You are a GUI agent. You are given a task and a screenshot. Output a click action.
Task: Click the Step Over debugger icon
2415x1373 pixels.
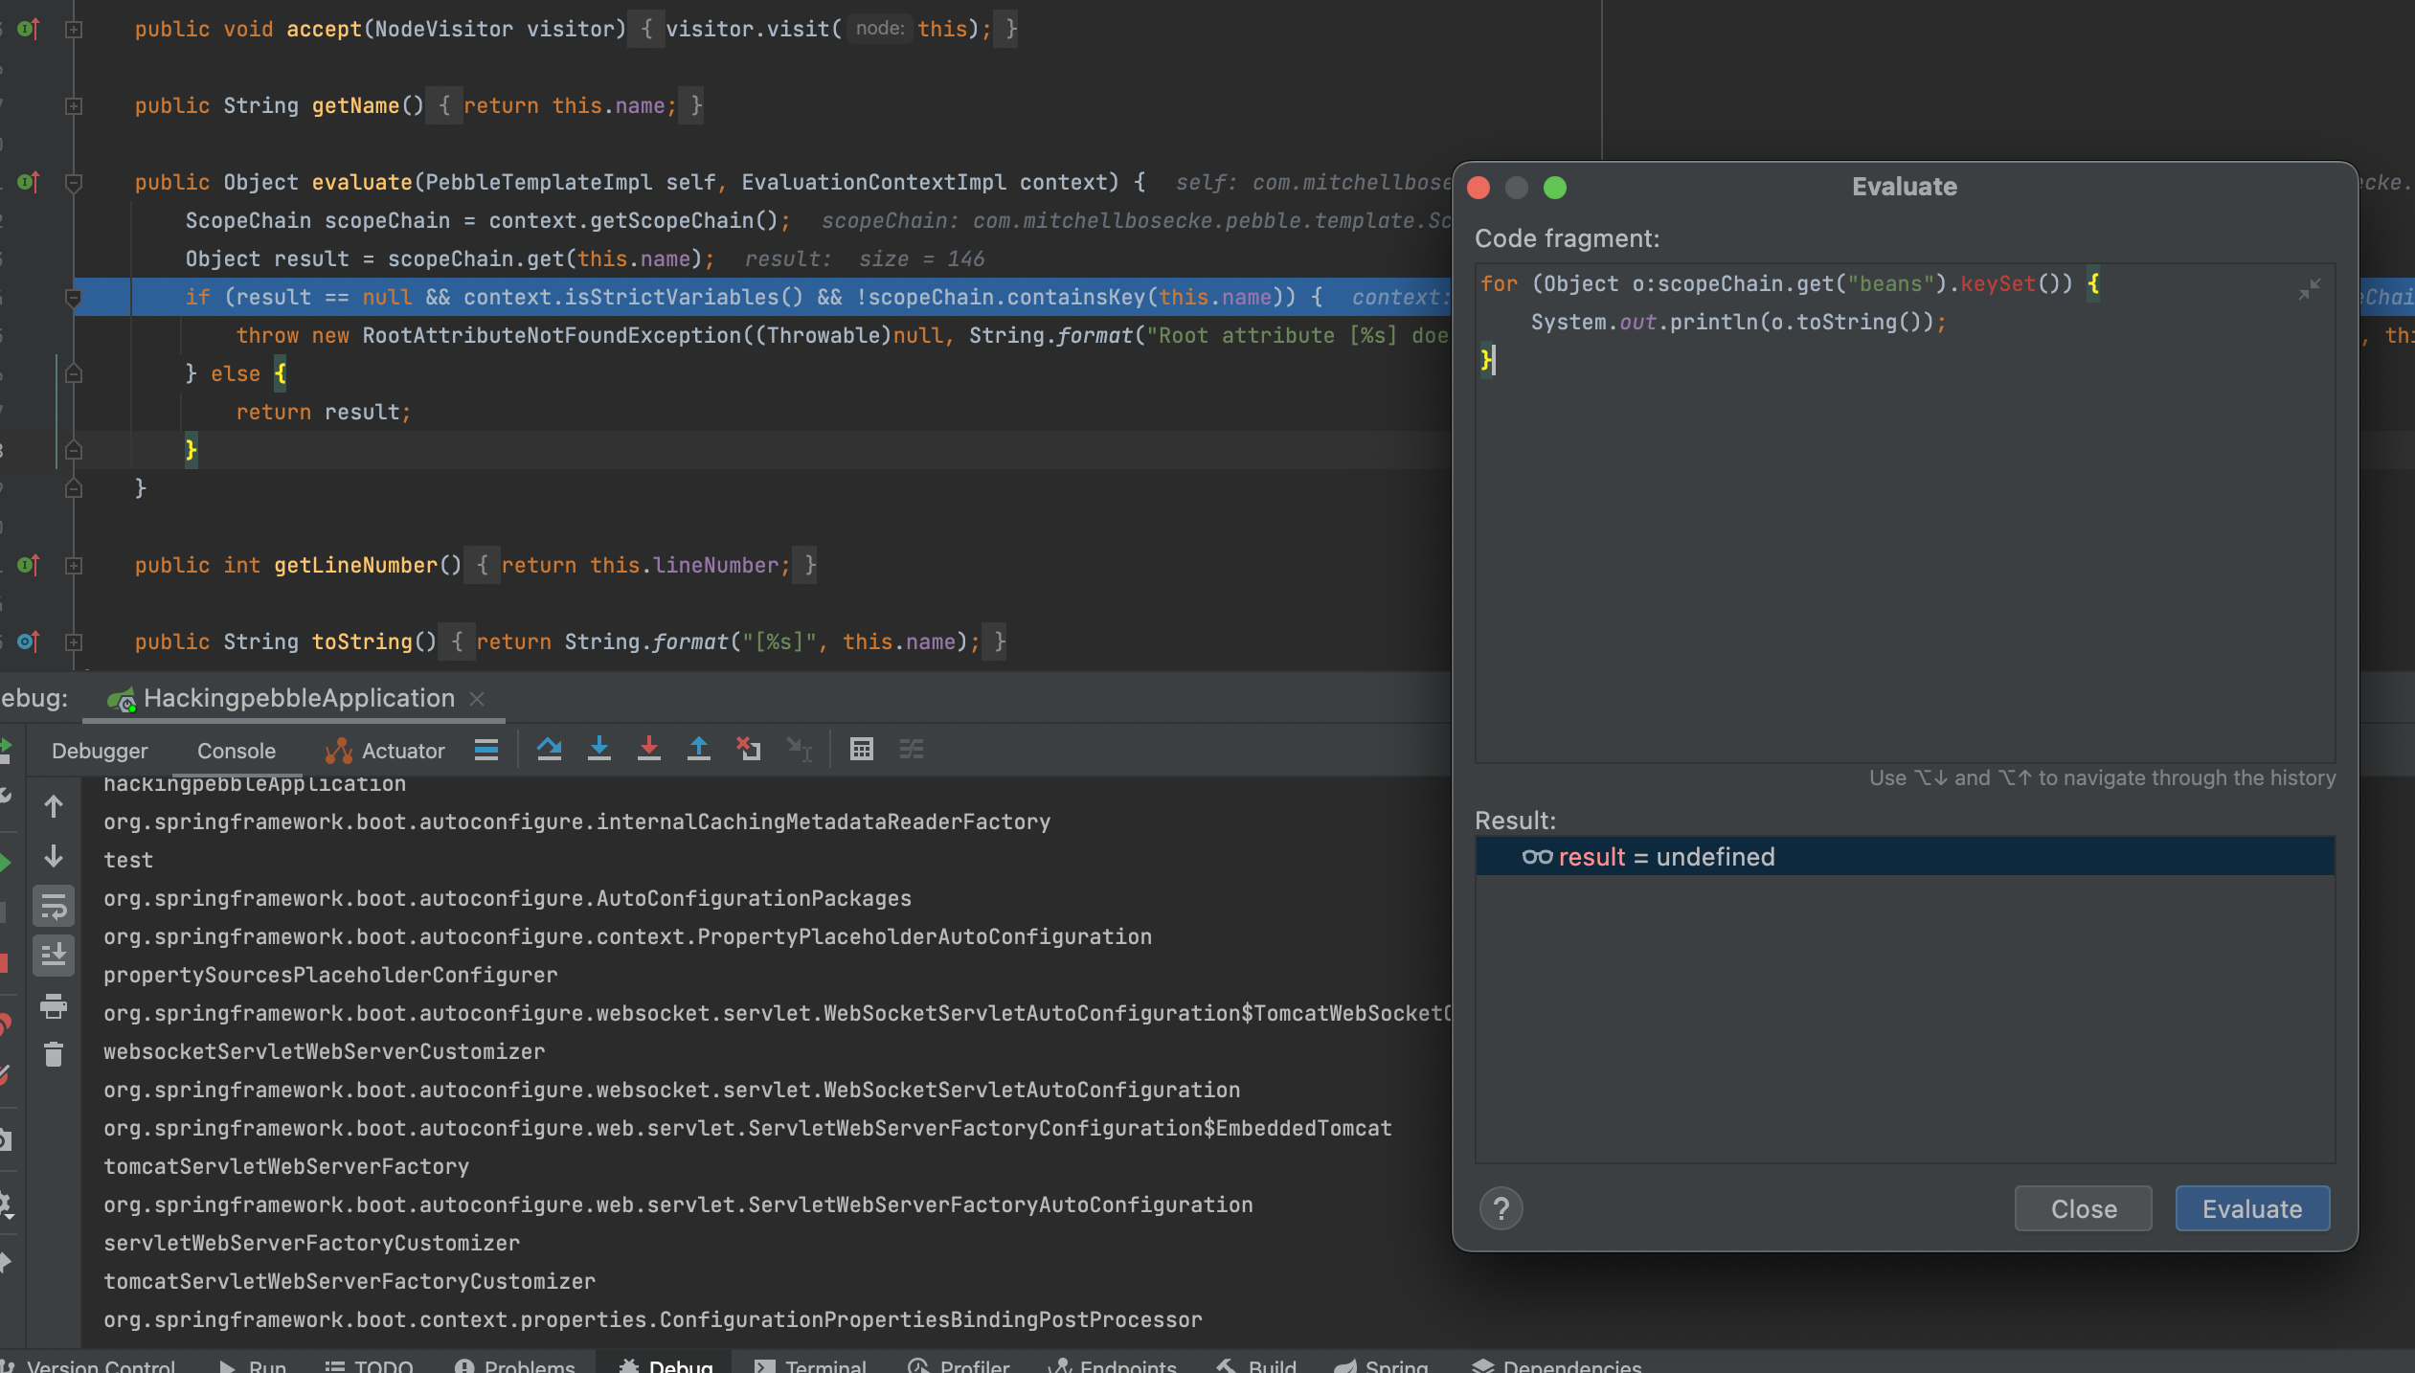tap(549, 750)
